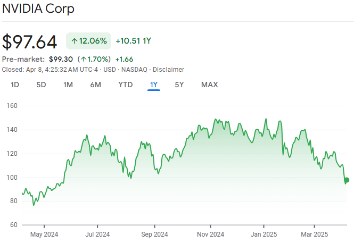The image size is (354, 243).
Task: Click the May 2024 axis label
Action: pyautogui.click(x=44, y=234)
